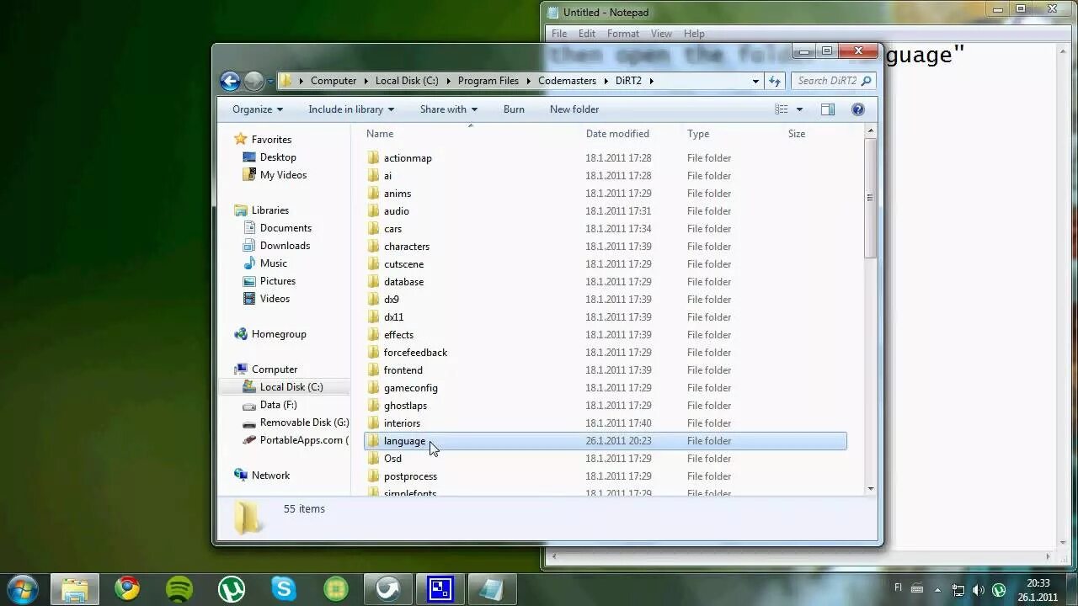Open Skype from the taskbar

284,589
